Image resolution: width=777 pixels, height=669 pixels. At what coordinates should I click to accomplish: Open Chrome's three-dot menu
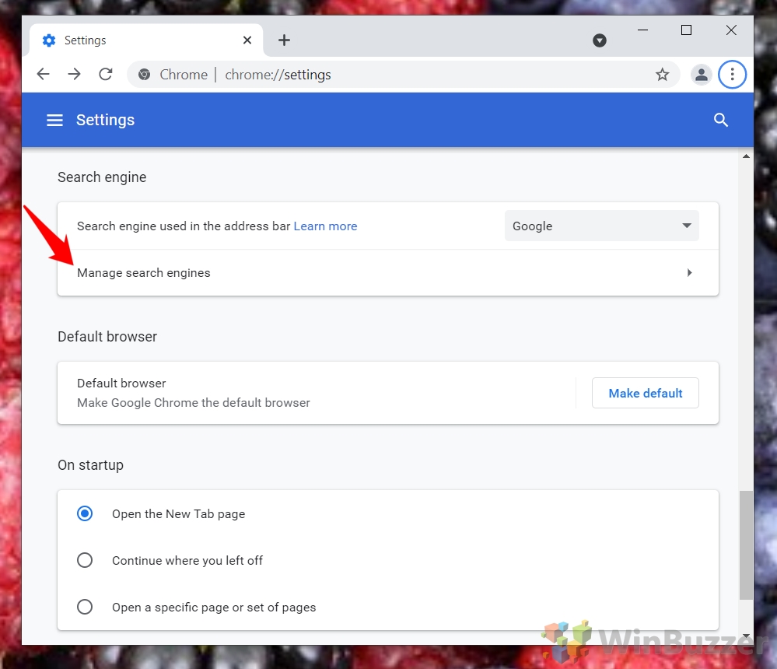click(732, 75)
